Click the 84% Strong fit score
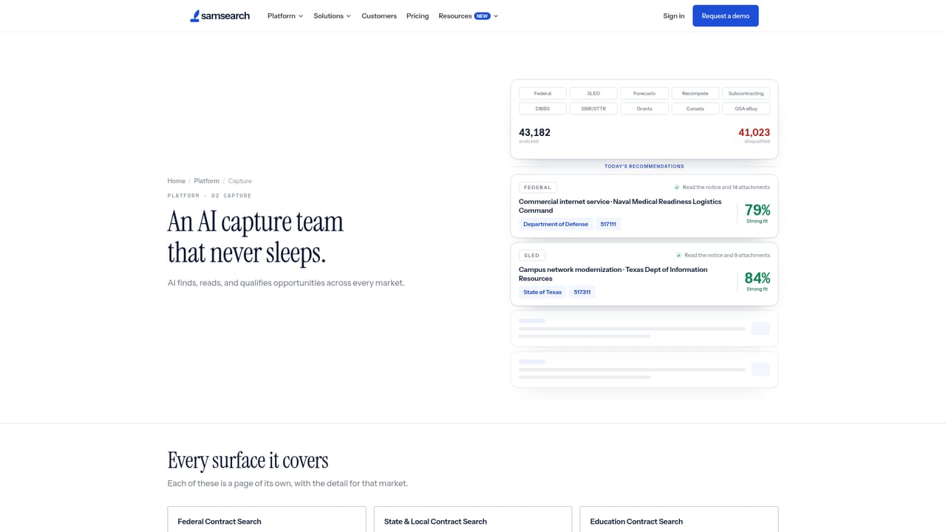 [757, 281]
